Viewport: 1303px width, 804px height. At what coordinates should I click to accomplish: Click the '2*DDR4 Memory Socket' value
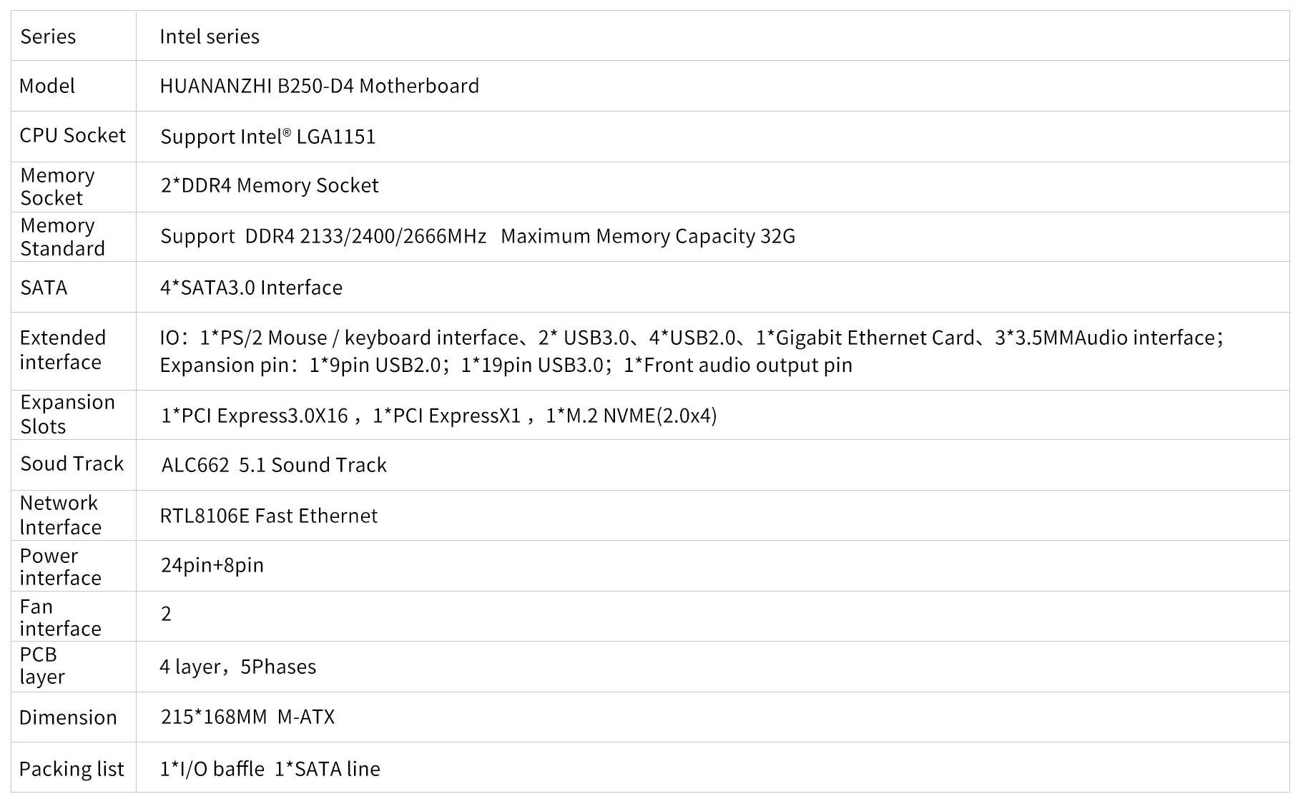(269, 185)
